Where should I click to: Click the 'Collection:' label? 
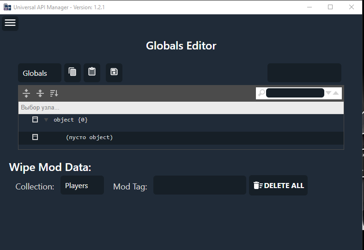click(35, 187)
